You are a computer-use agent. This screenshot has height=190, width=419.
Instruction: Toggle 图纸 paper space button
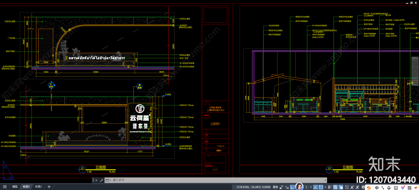(275, 187)
